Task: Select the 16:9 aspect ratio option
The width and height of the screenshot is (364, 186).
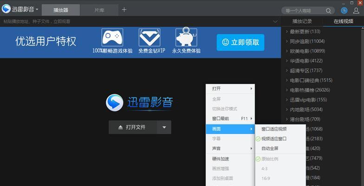Action: coord(280,179)
